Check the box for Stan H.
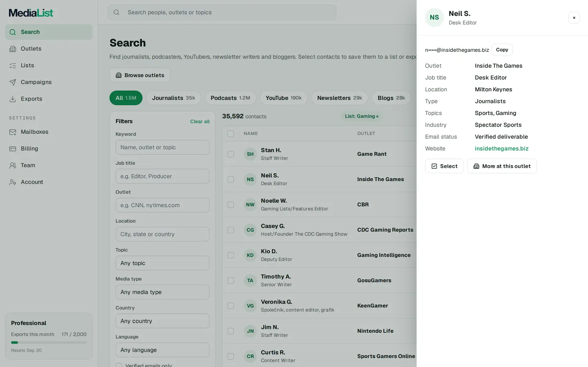The width and height of the screenshot is (588, 367). 231,154
